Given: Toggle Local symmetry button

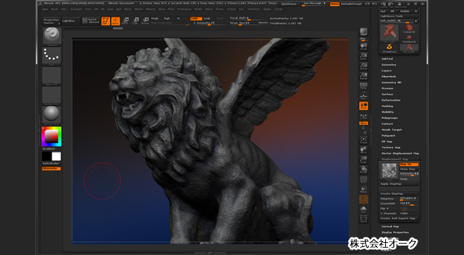Looking at the screenshot, I should [x=363, y=106].
